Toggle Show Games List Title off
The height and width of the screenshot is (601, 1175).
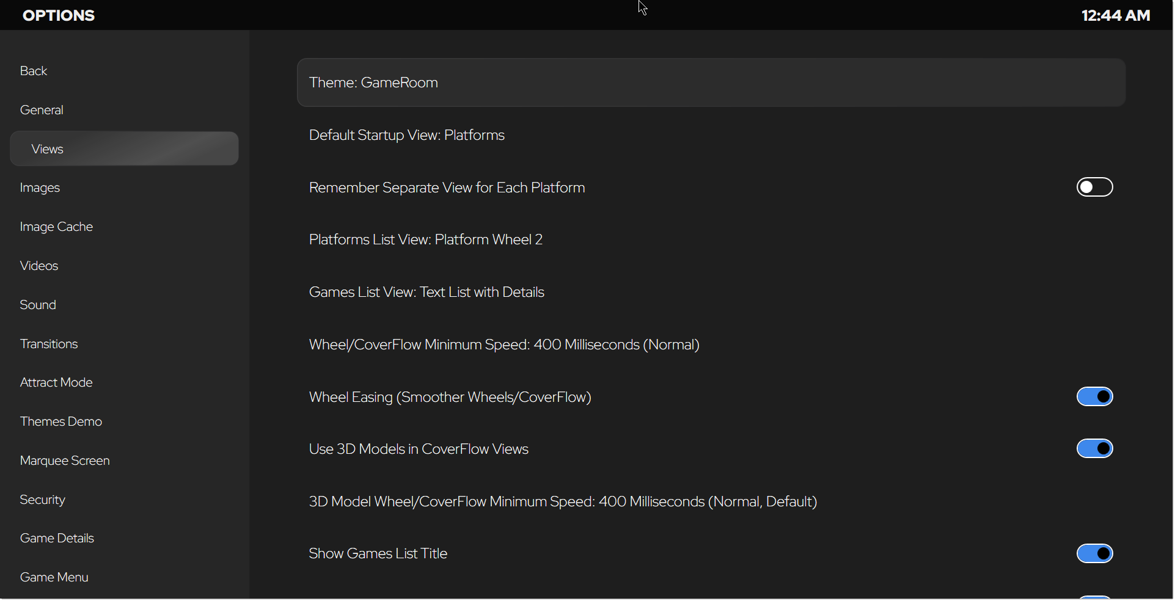1095,553
